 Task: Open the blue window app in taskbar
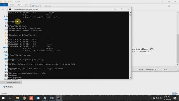point(52,98)
